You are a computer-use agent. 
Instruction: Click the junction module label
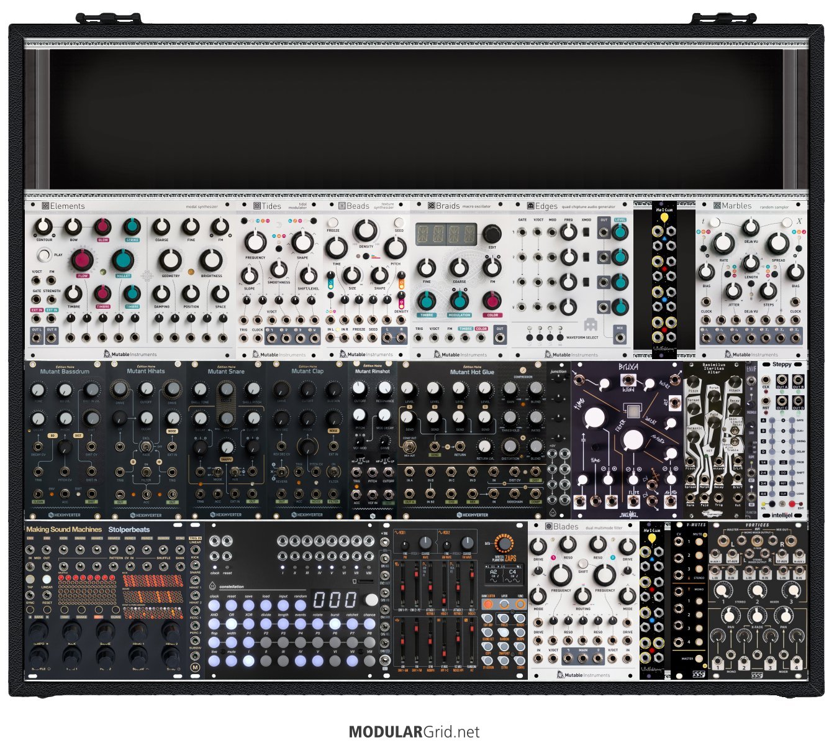click(558, 372)
